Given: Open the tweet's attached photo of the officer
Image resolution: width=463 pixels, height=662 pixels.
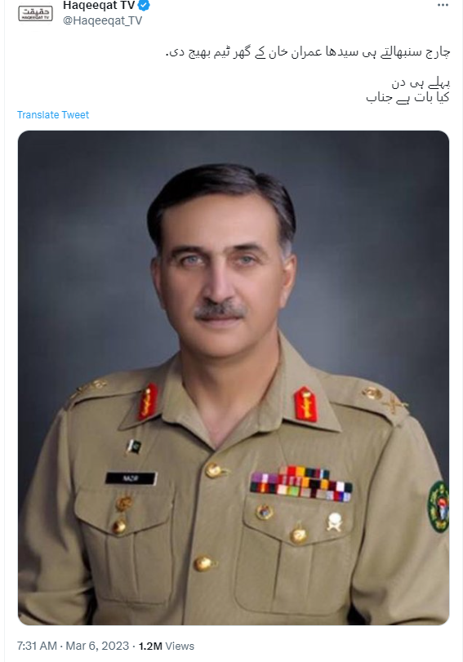Looking at the screenshot, I should pyautogui.click(x=234, y=377).
